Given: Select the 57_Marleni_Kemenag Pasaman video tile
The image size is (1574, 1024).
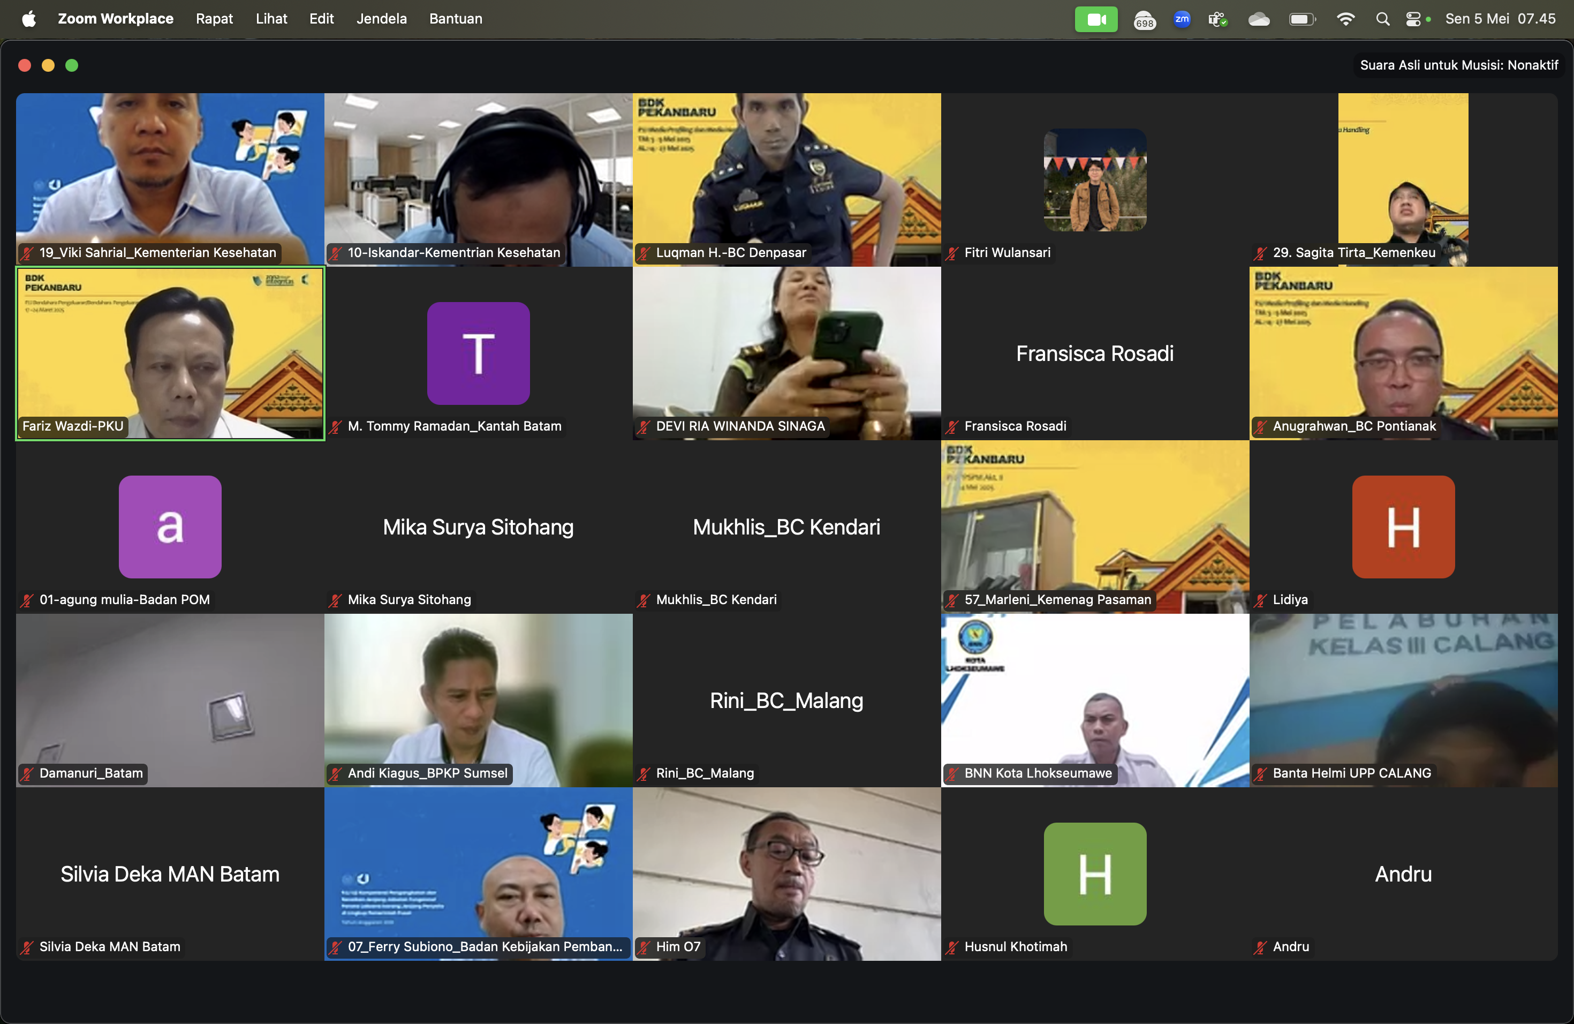Looking at the screenshot, I should pyautogui.click(x=1095, y=526).
